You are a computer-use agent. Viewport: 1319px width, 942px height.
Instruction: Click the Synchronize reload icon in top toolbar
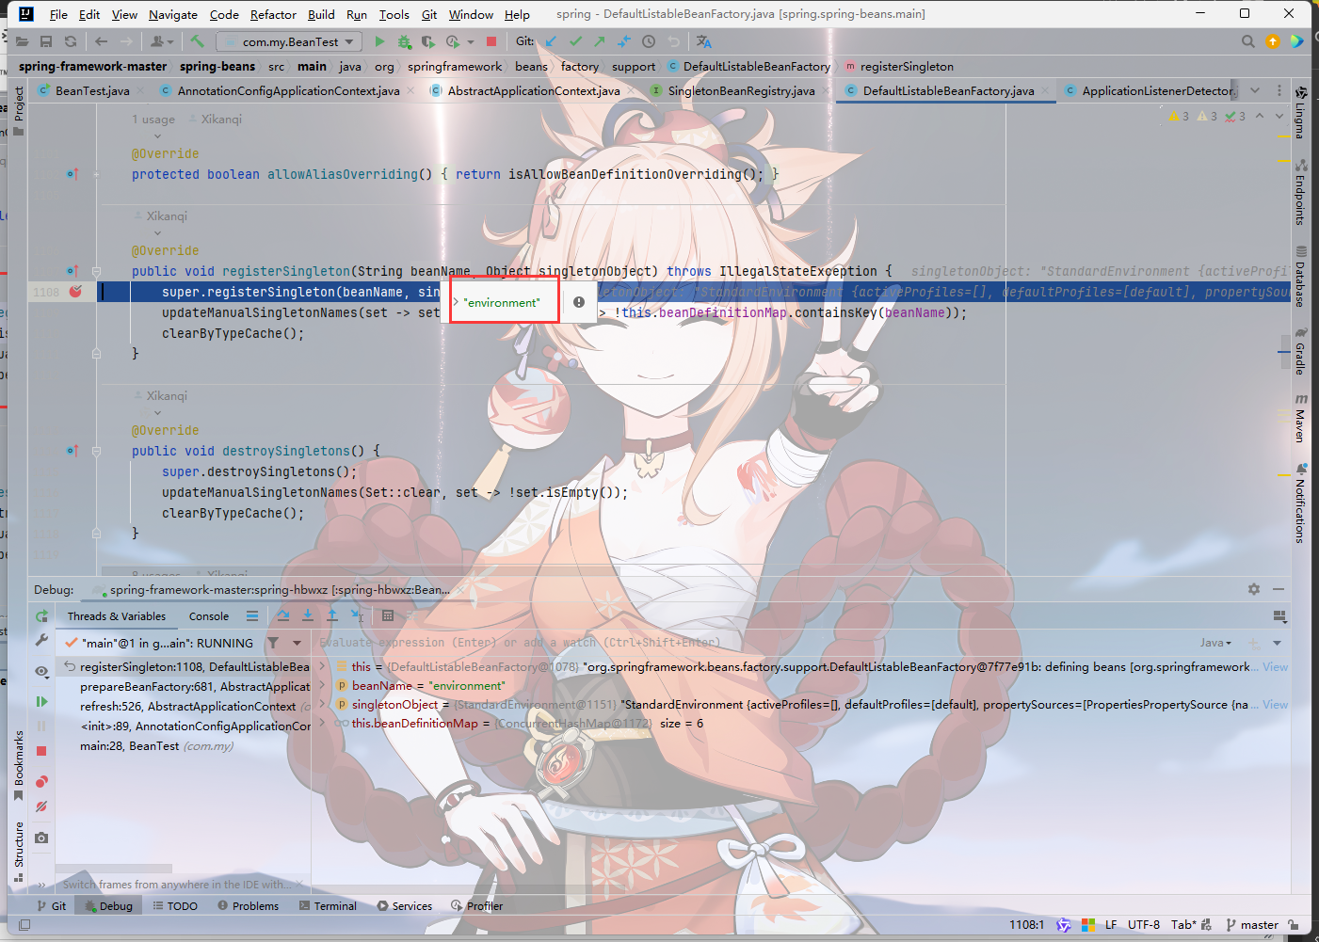(71, 41)
